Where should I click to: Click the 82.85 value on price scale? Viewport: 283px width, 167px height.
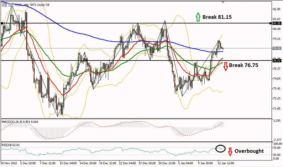[277, 9]
